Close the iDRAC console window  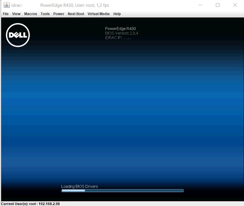click(235, 5)
